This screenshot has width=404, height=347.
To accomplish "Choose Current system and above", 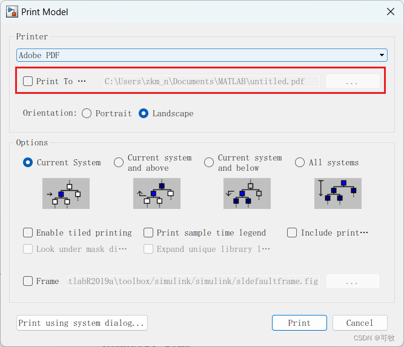I will [119, 162].
